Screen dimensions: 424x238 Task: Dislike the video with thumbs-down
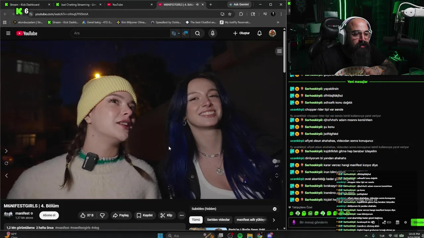(102, 215)
